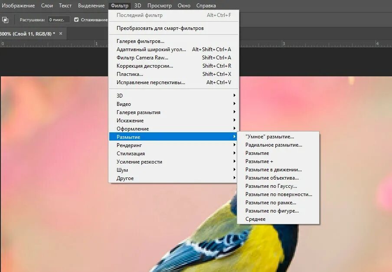The image size is (392, 272).
Task: Expand the 3D filter submenu
Action: (x=174, y=96)
